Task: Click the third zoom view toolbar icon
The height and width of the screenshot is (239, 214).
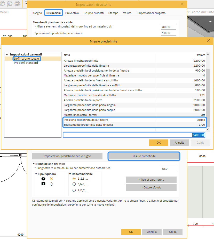Action: (x=17, y=4)
